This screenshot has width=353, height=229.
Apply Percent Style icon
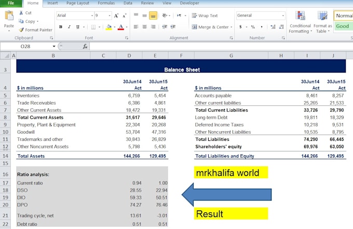[x=253, y=27]
